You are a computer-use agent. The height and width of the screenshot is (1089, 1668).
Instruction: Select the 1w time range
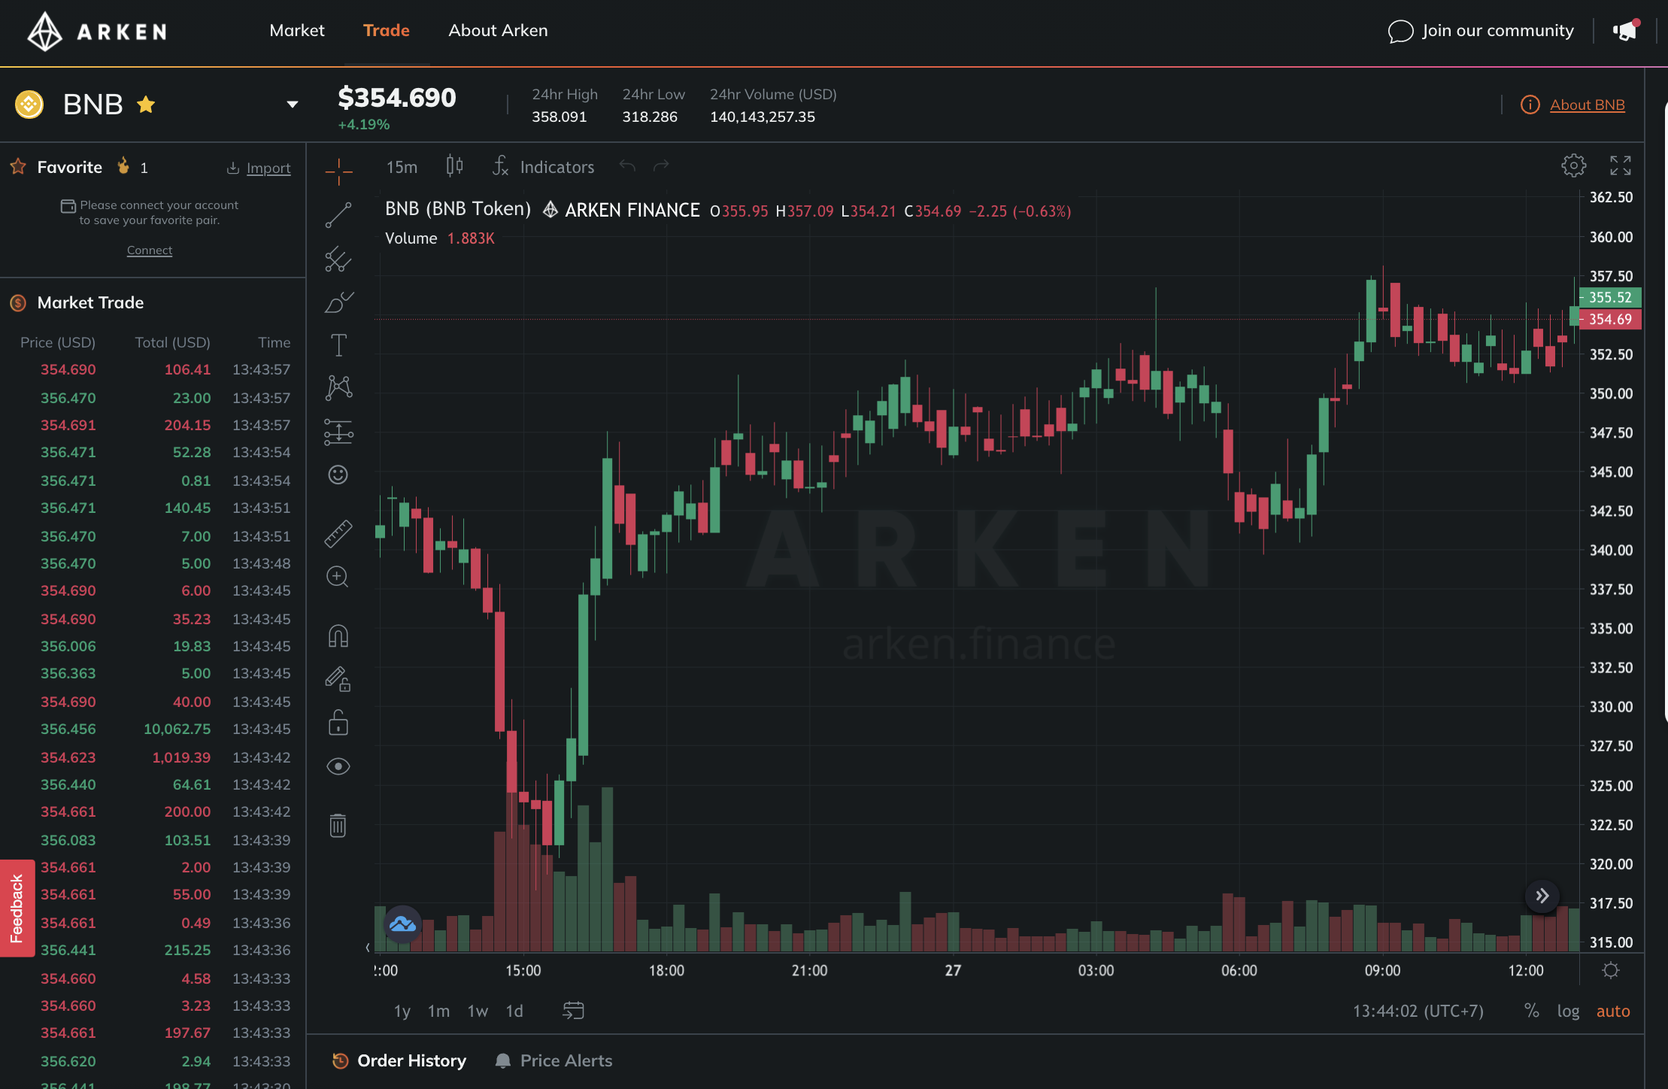coord(478,1011)
